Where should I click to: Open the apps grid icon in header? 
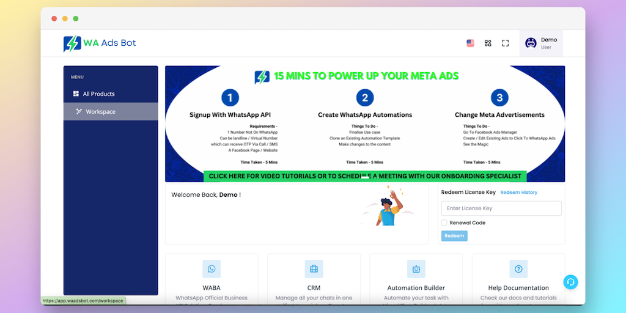(488, 43)
